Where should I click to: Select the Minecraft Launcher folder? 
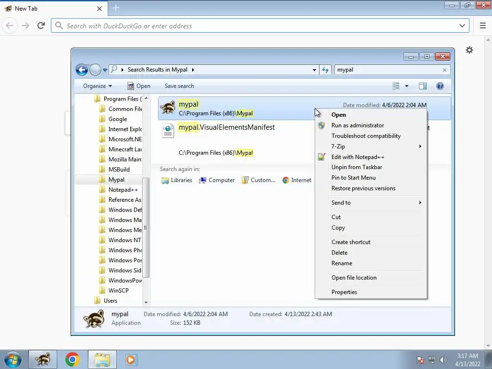click(121, 149)
